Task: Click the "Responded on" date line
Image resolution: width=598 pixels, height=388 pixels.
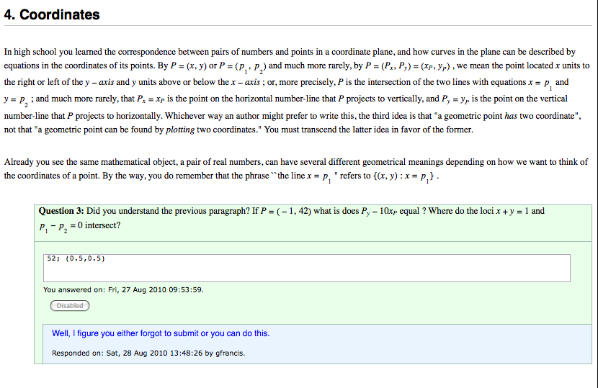Action: tap(148, 353)
